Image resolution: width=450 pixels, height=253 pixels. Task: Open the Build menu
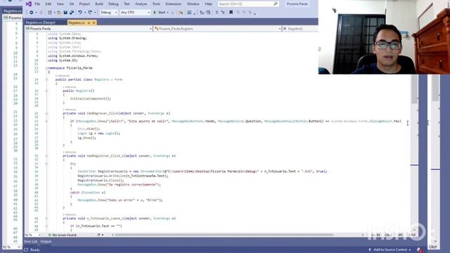click(99, 4)
